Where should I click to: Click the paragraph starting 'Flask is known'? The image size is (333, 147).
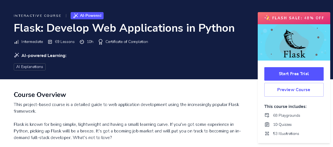coord(127,131)
